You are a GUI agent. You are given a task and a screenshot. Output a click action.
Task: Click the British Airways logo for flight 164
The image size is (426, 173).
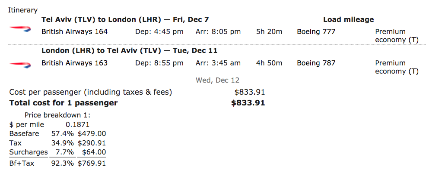[x=20, y=29]
